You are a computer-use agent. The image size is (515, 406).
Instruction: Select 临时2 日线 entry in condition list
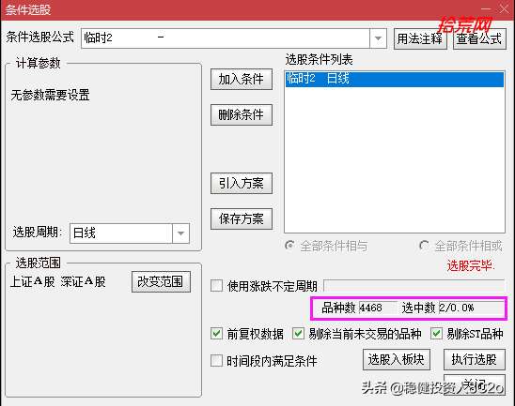395,79
